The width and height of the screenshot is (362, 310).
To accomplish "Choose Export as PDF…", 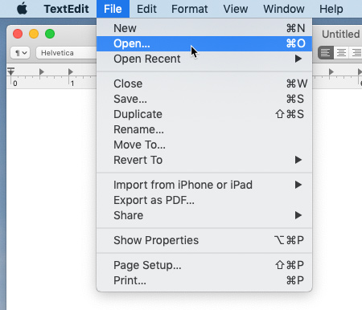I will tap(204, 200).
